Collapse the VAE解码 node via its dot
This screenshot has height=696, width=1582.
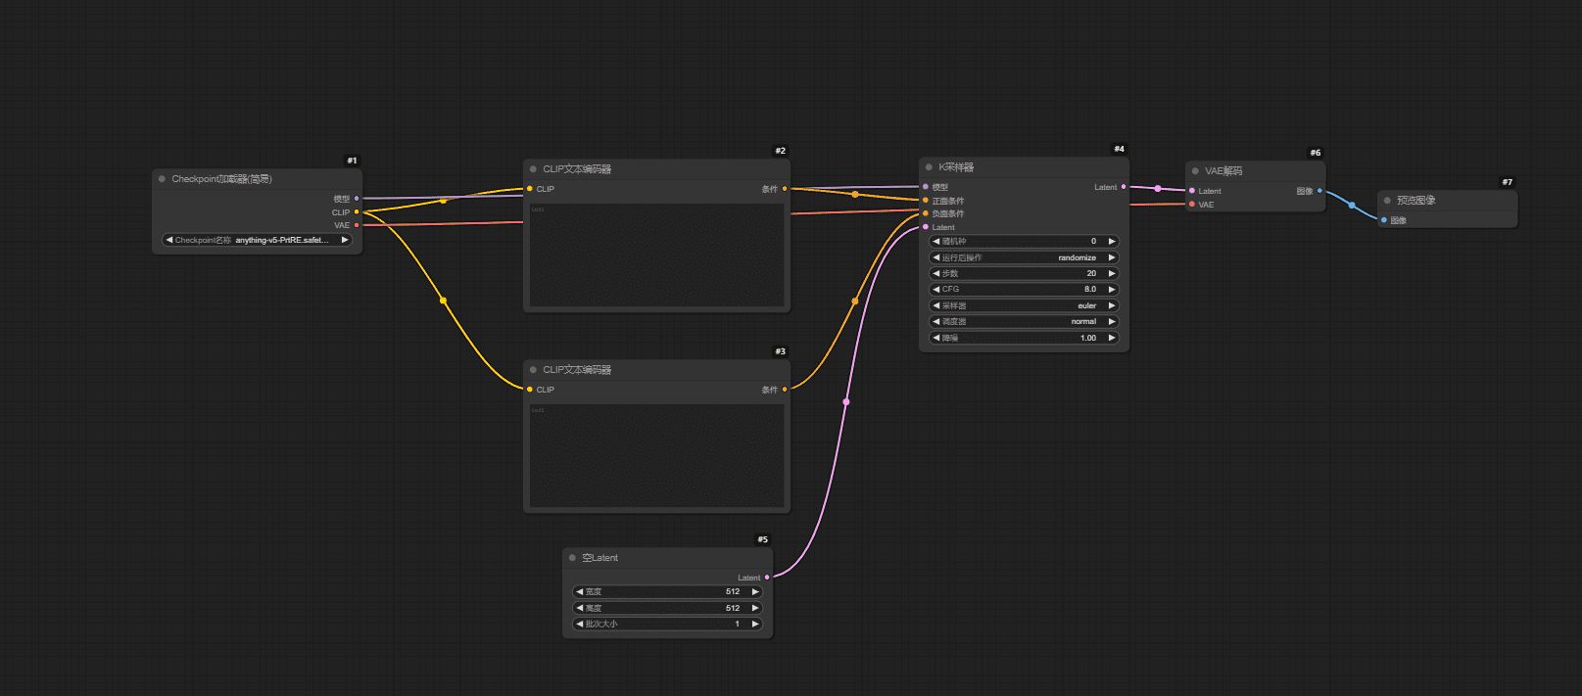1195,171
